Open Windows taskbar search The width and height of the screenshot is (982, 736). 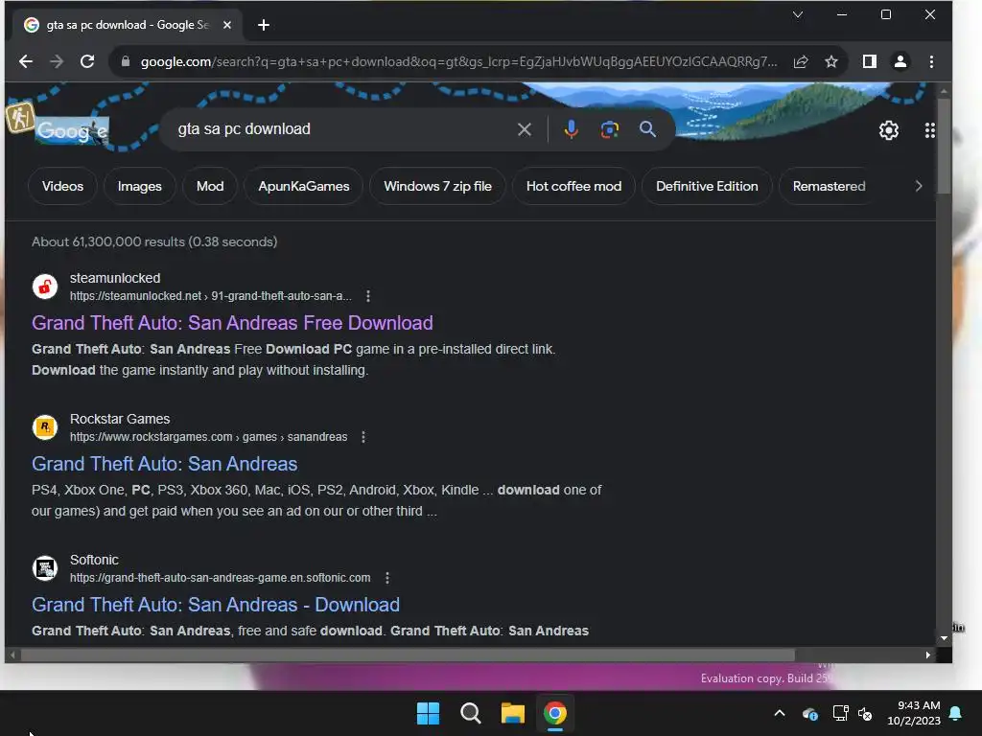coord(470,713)
